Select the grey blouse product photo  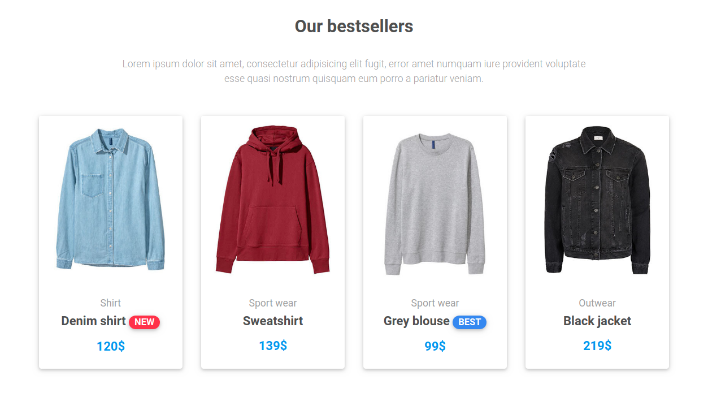(435, 204)
